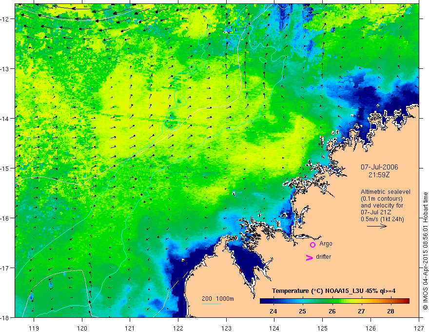Click the cyan bathymetry legend line

(x=212, y=304)
